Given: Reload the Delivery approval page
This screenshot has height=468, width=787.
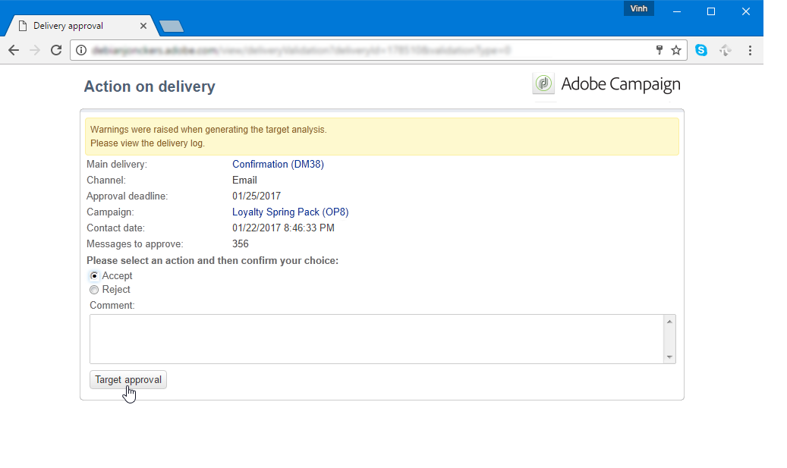Looking at the screenshot, I should (x=56, y=50).
